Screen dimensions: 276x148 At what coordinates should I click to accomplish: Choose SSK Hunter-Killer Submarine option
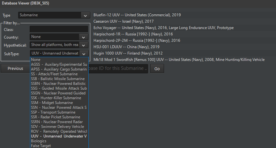coord(59,98)
